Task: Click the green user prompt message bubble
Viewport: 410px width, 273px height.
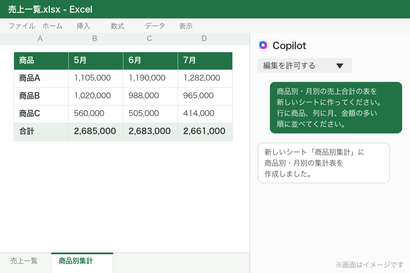Action: [336, 107]
